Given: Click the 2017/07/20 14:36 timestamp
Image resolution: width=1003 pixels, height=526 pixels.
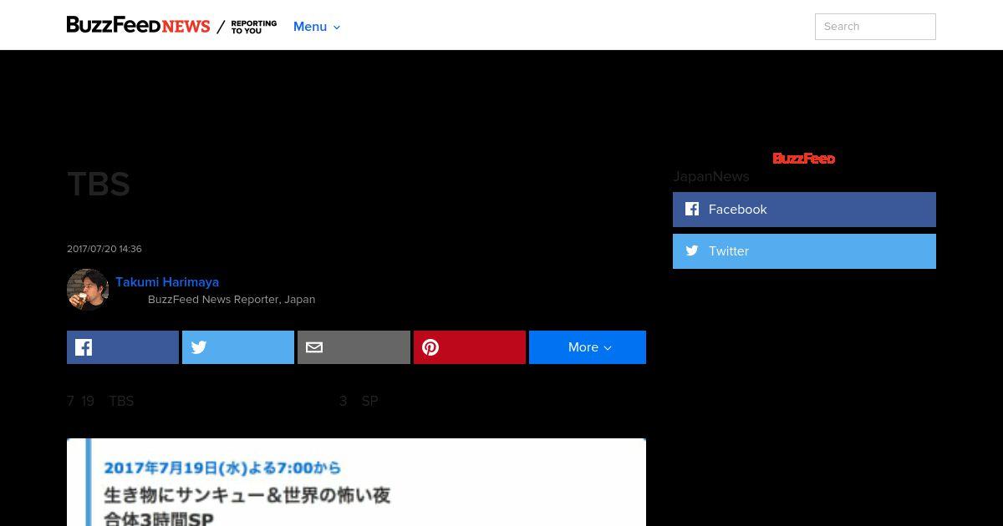Looking at the screenshot, I should click(x=104, y=249).
